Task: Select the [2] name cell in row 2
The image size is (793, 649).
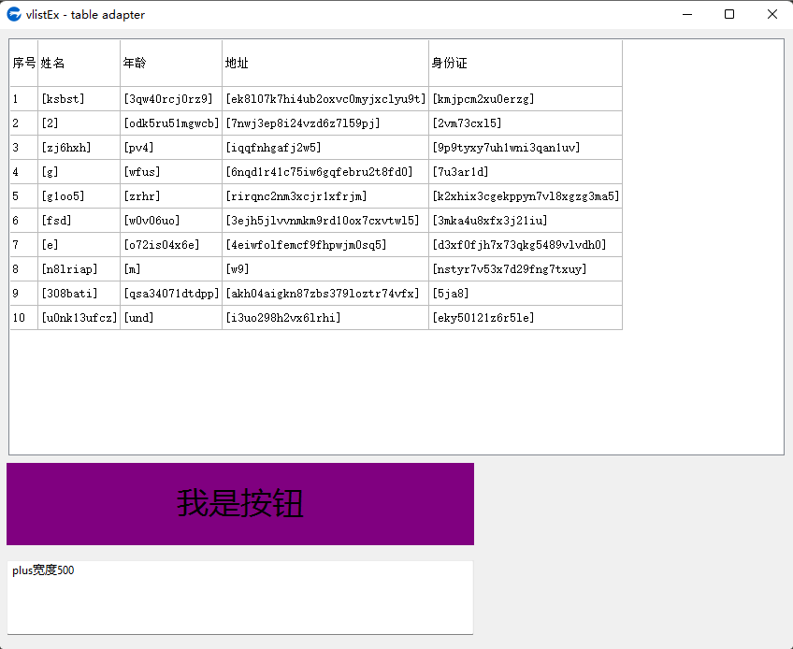Action: point(79,123)
